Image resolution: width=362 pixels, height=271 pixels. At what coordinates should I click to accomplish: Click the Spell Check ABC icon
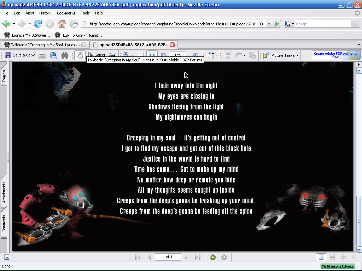click(228, 55)
